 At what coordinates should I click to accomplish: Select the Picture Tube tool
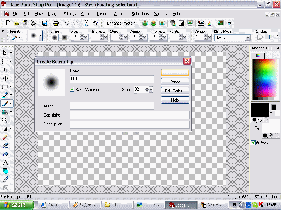5,145
